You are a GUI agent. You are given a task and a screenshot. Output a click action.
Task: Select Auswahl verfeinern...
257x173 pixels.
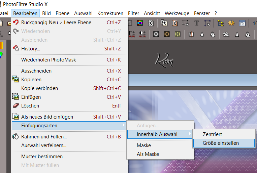(69, 145)
